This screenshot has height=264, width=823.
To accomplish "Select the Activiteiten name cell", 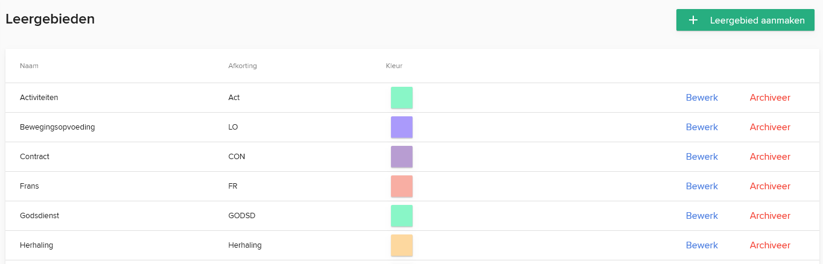I will tap(39, 98).
